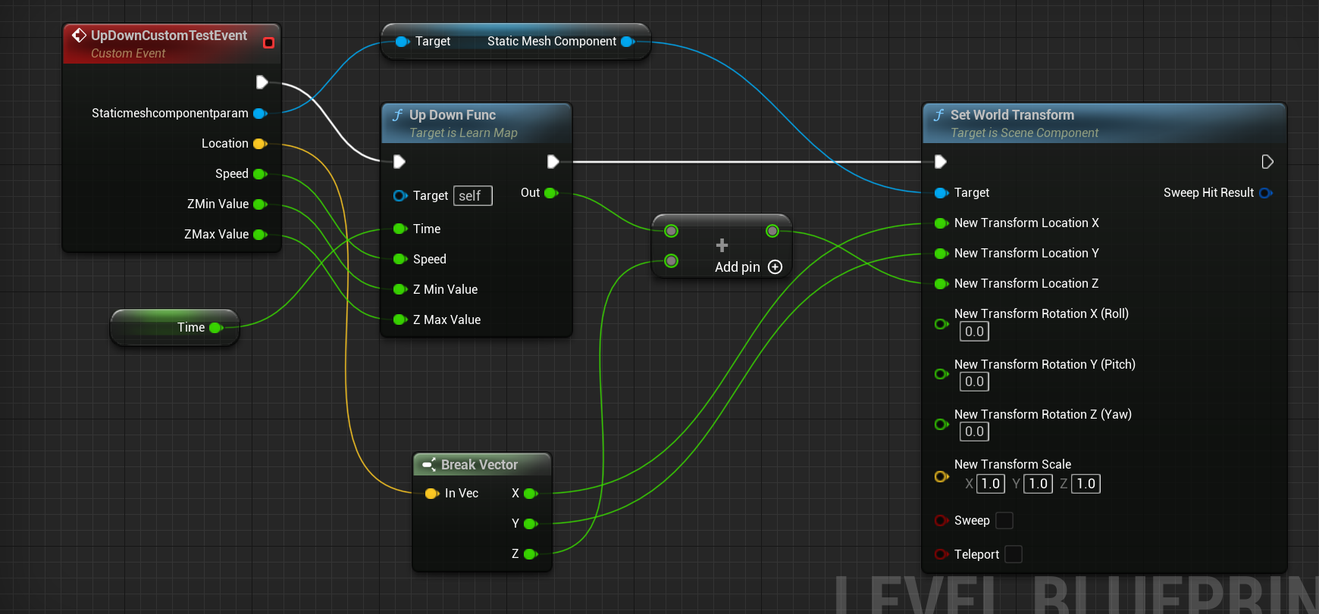1319x614 pixels.
Task: Click the Teleport red boolean pin
Action: pos(941,554)
